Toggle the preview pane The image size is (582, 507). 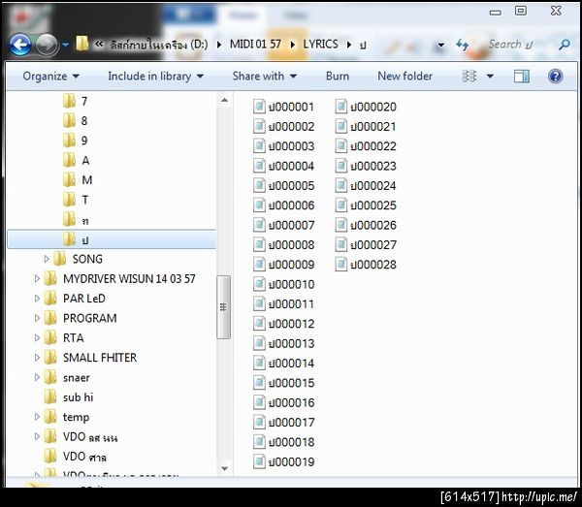tap(522, 77)
